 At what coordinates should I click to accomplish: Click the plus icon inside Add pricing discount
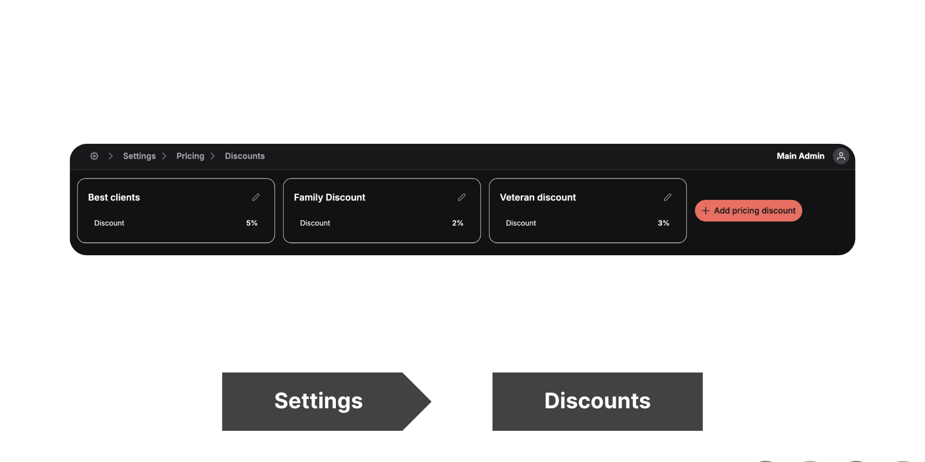pyautogui.click(x=706, y=210)
